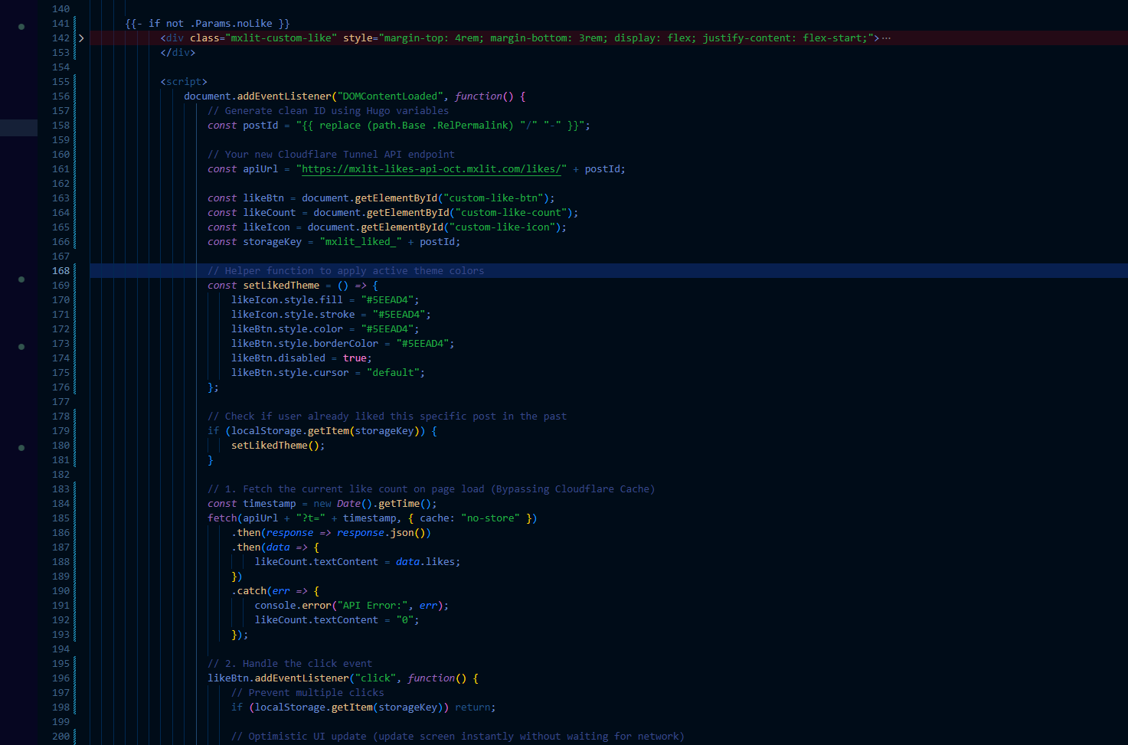Open the mxlit-likes-api URL link
The image size is (1128, 745).
point(433,169)
